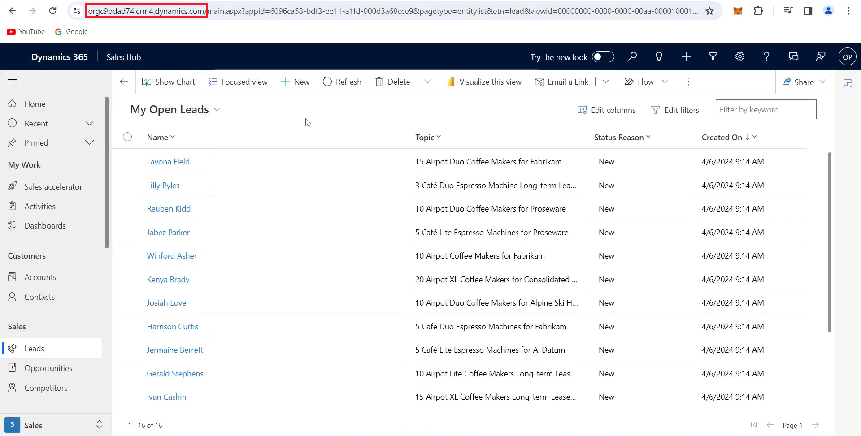Click Show Chart toolbar button
The width and height of the screenshot is (861, 436).
point(169,82)
